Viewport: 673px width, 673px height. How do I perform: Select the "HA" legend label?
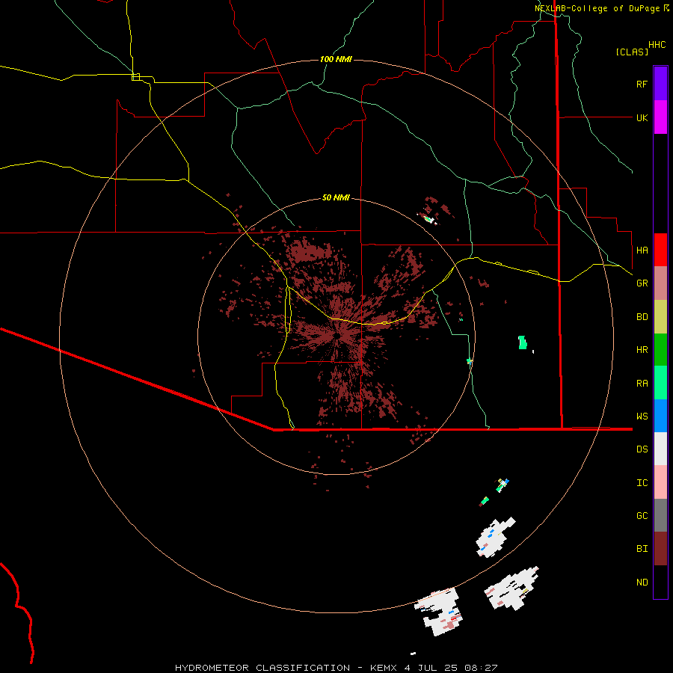[642, 251]
